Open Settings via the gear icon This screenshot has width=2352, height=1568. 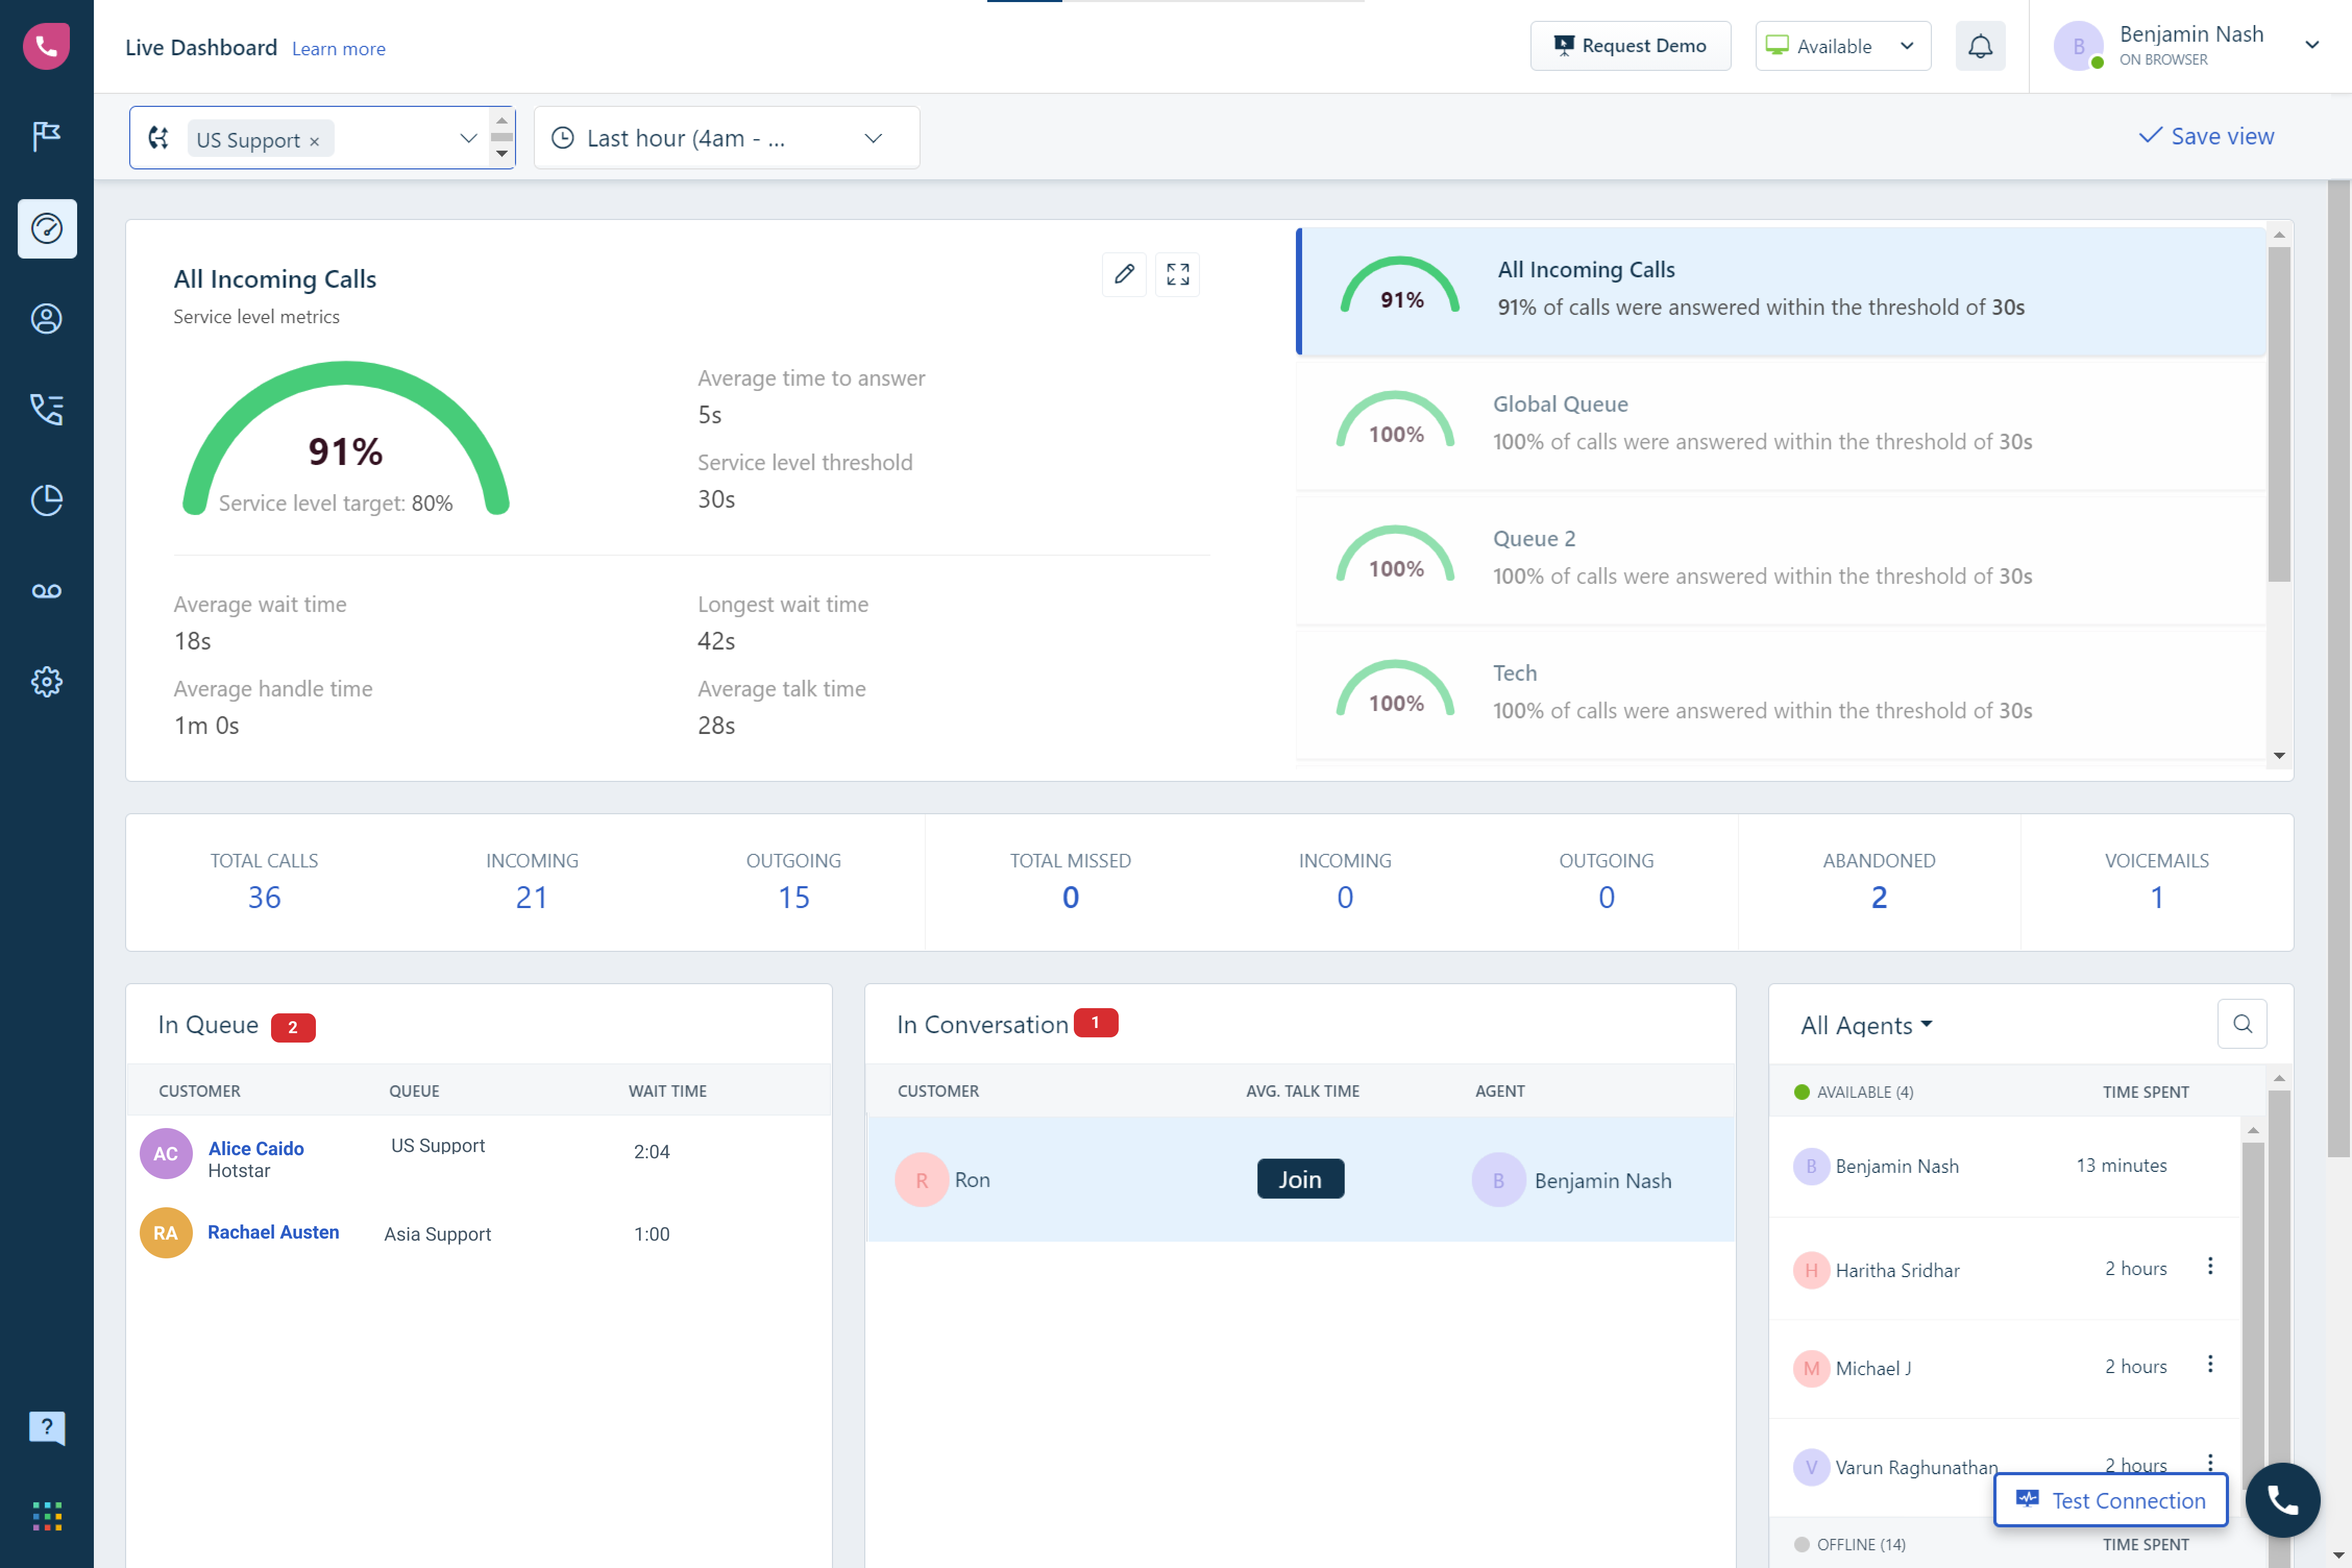(47, 682)
